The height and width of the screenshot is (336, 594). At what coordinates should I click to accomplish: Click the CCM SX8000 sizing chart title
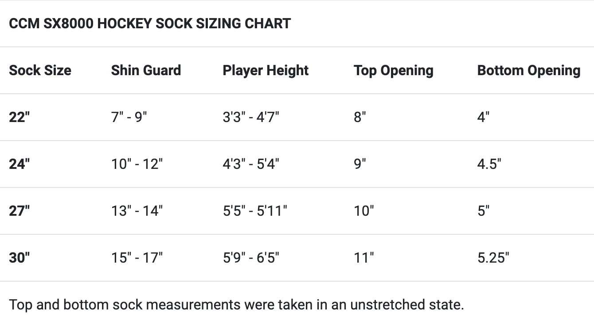click(150, 23)
